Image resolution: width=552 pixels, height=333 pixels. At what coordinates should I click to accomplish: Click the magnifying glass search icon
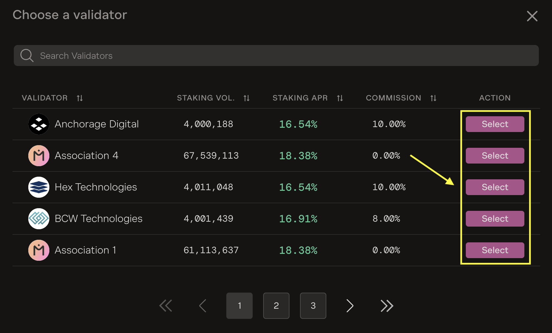point(27,55)
